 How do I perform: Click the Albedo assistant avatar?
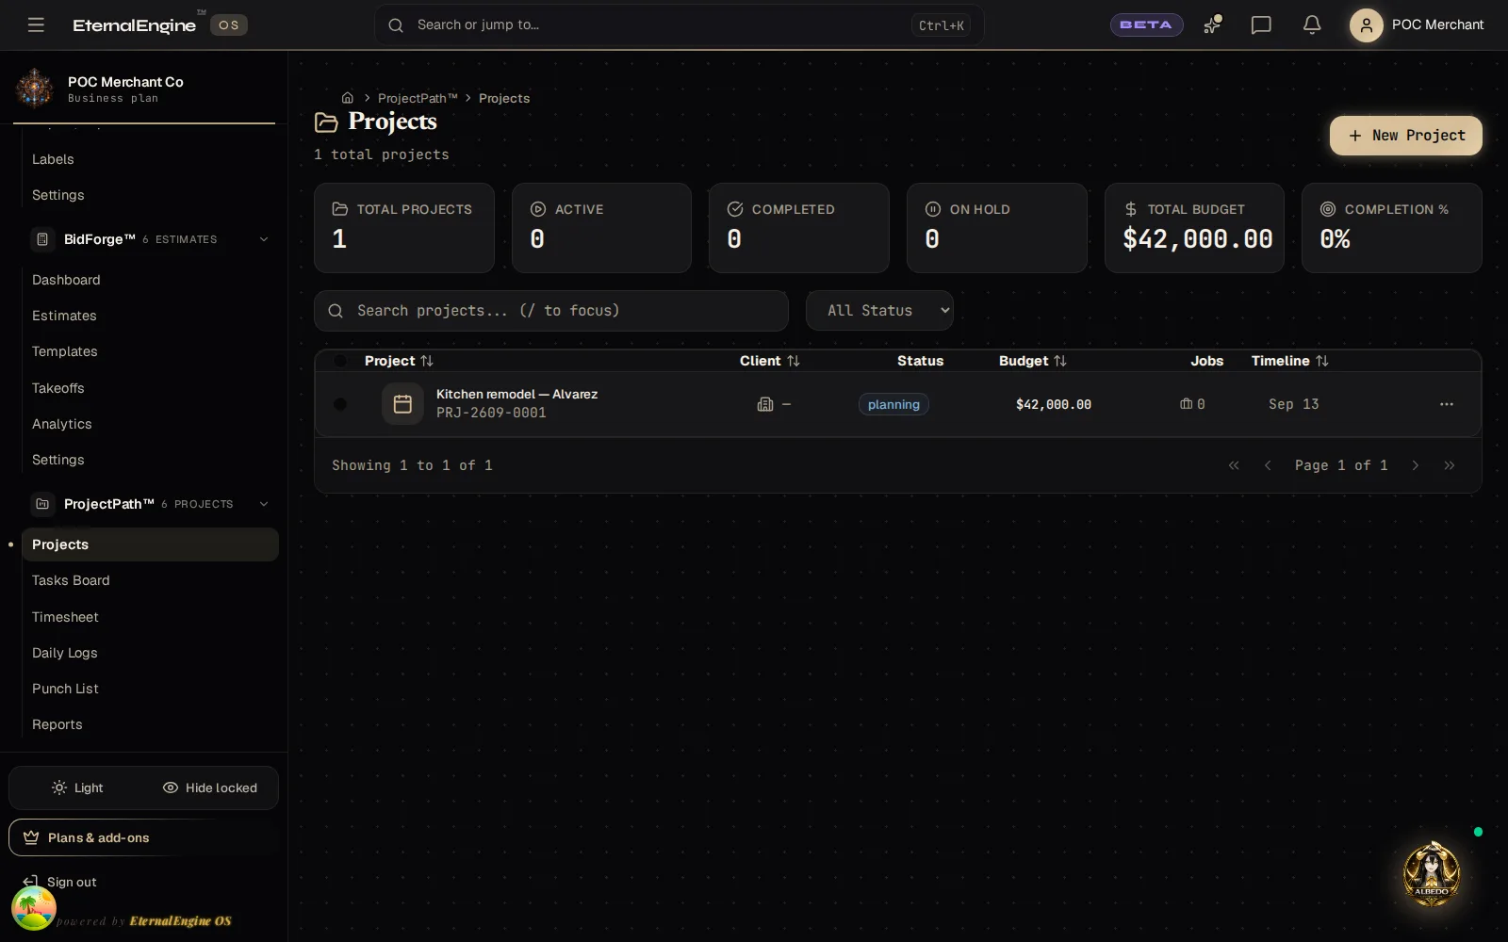1432,873
